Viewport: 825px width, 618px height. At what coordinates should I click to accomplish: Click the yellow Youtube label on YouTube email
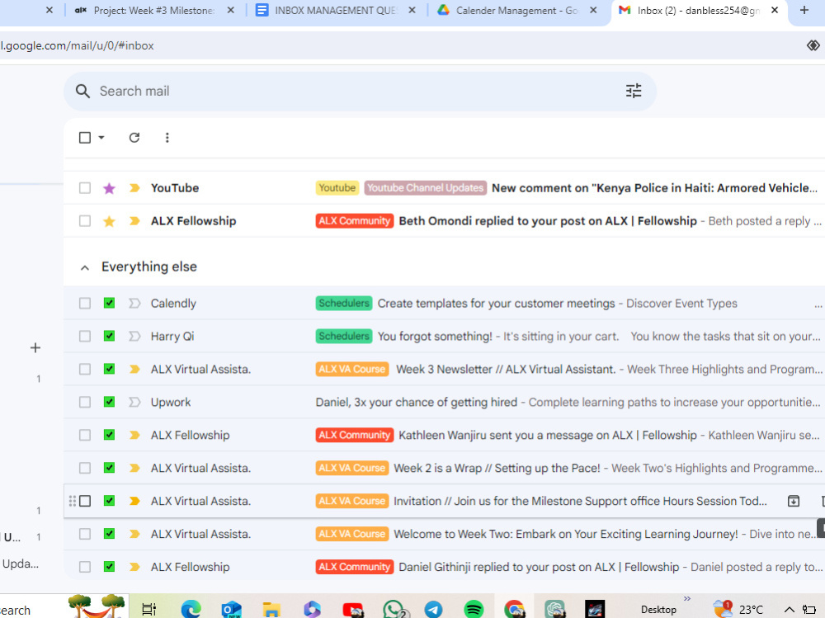coord(337,188)
